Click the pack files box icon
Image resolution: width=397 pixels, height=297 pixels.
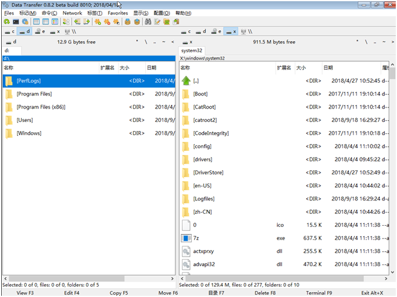click(x=128, y=22)
